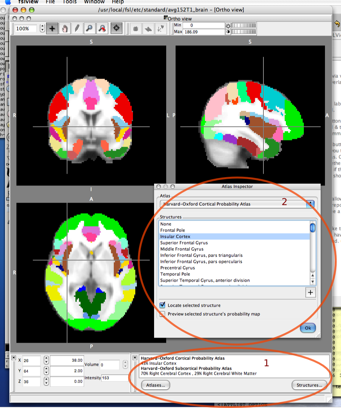Click the Structures list scrollbar thumb
This screenshot has height=408, width=341.
pos(312,228)
